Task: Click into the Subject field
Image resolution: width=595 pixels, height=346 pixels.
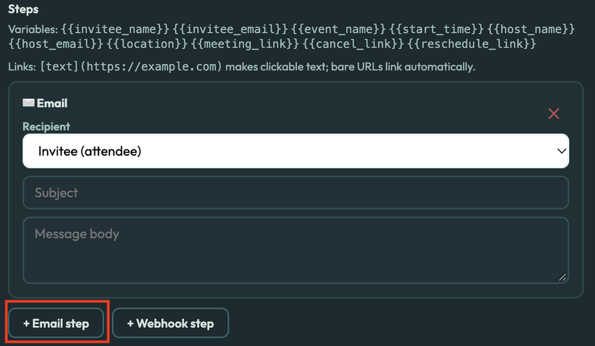Action: click(x=296, y=192)
